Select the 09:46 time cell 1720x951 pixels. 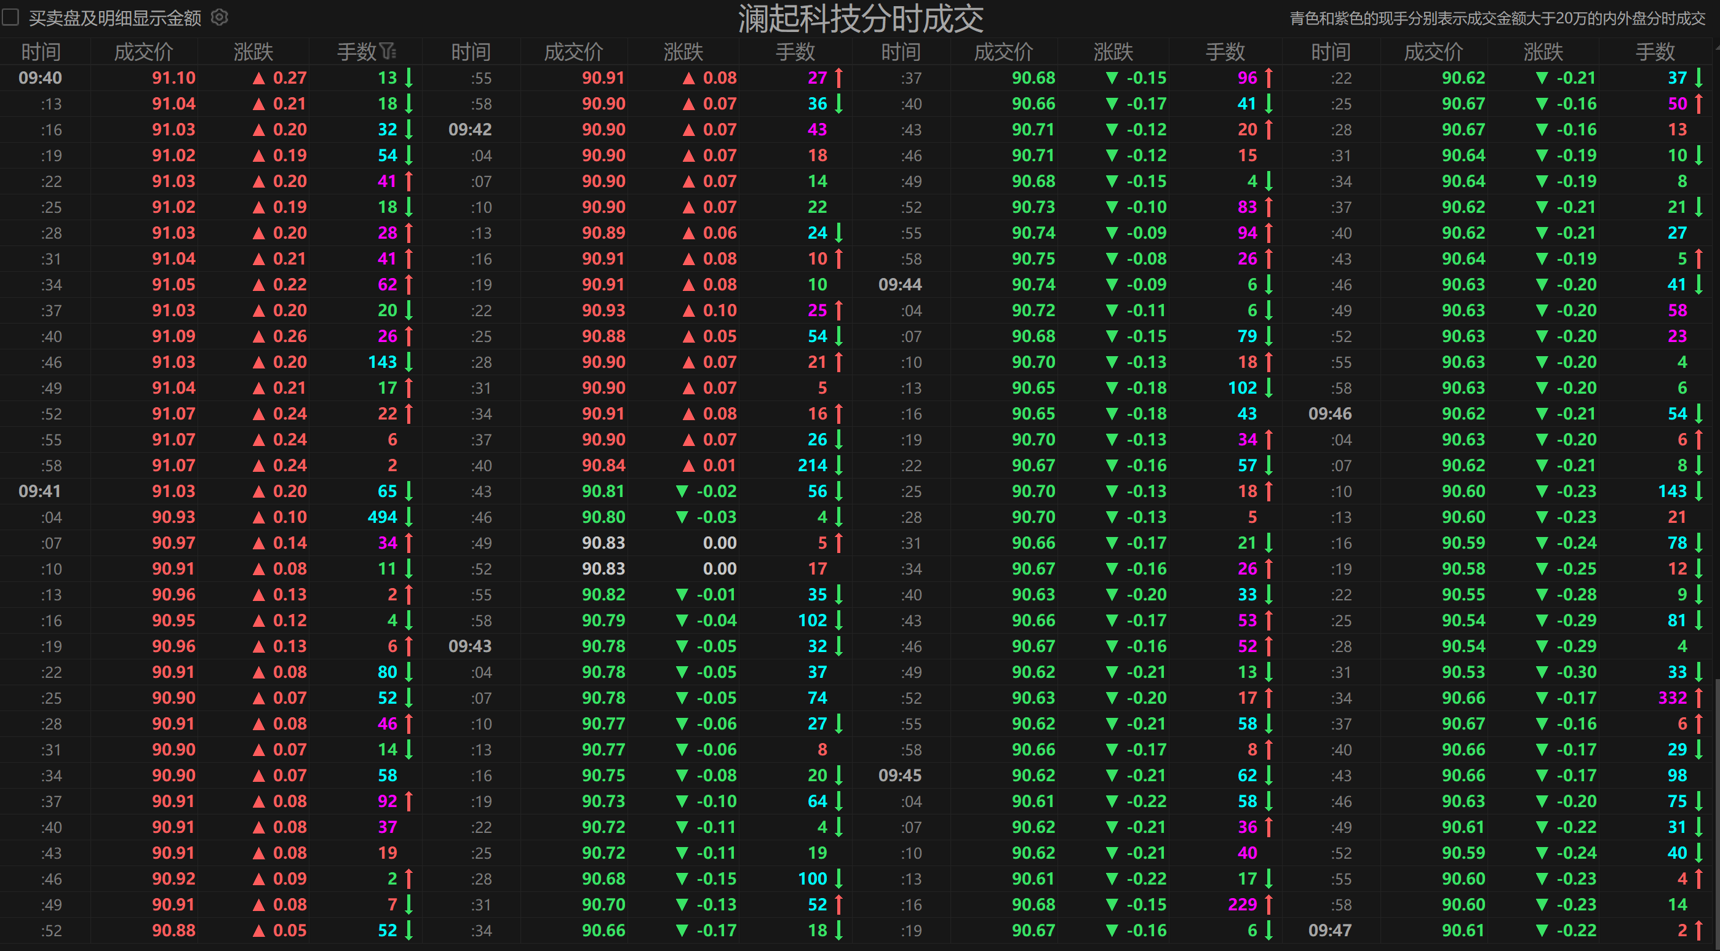1330,413
